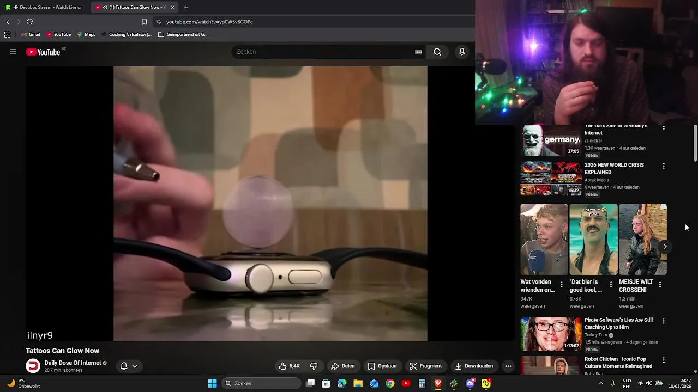
Task: Open Brave browser from taskbar
Action: [x=438, y=383]
